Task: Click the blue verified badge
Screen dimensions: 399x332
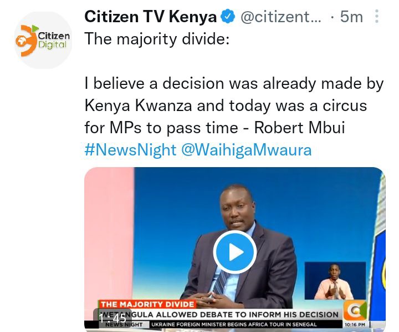Action: [x=228, y=17]
